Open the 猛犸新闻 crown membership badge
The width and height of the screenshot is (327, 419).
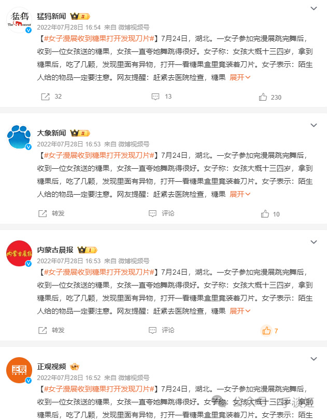[80, 17]
